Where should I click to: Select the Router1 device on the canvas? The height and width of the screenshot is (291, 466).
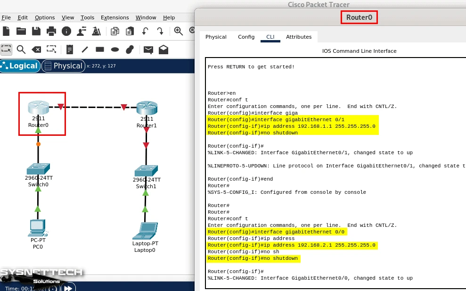pos(147,108)
